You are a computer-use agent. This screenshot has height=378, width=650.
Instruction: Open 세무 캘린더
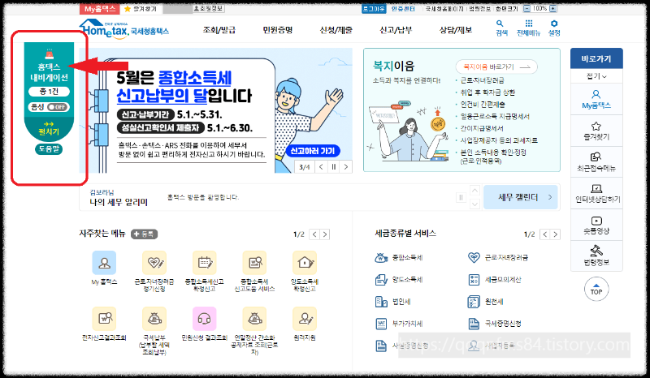pyautogui.click(x=521, y=197)
